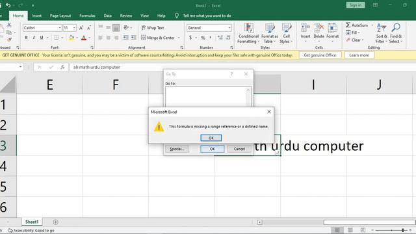Click the Get genuine Office button
416x234 pixels.
(320, 55)
